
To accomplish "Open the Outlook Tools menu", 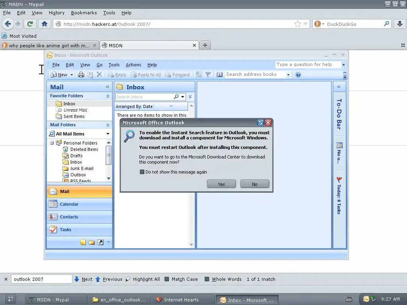I will (114, 65).
